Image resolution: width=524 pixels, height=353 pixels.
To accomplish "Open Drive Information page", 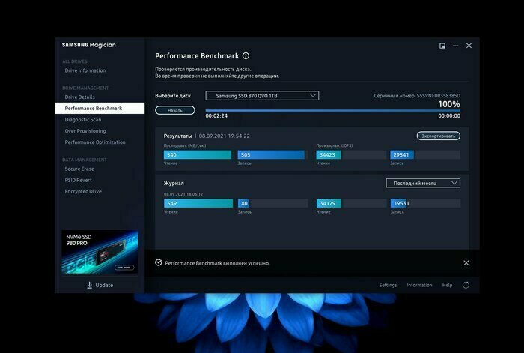I will point(85,70).
